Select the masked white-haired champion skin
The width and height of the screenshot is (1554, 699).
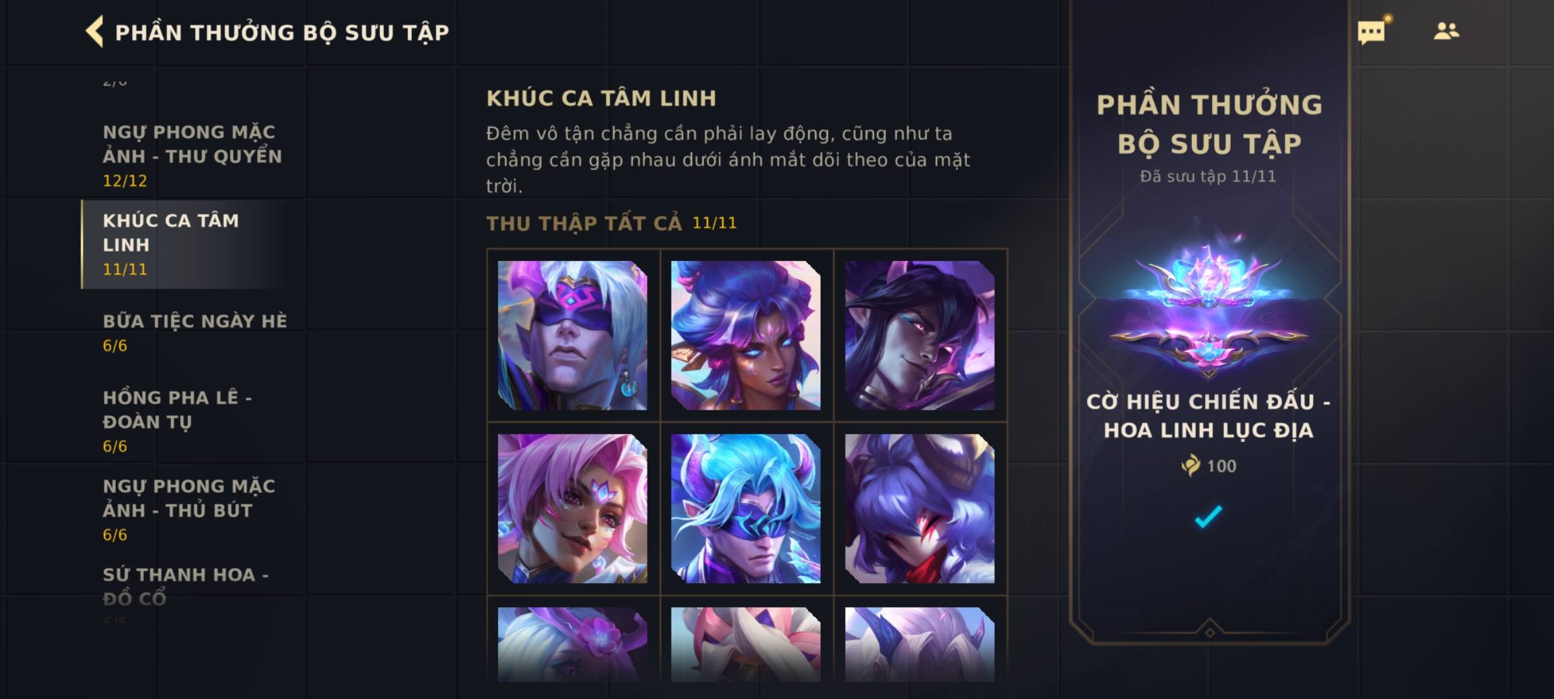[572, 335]
